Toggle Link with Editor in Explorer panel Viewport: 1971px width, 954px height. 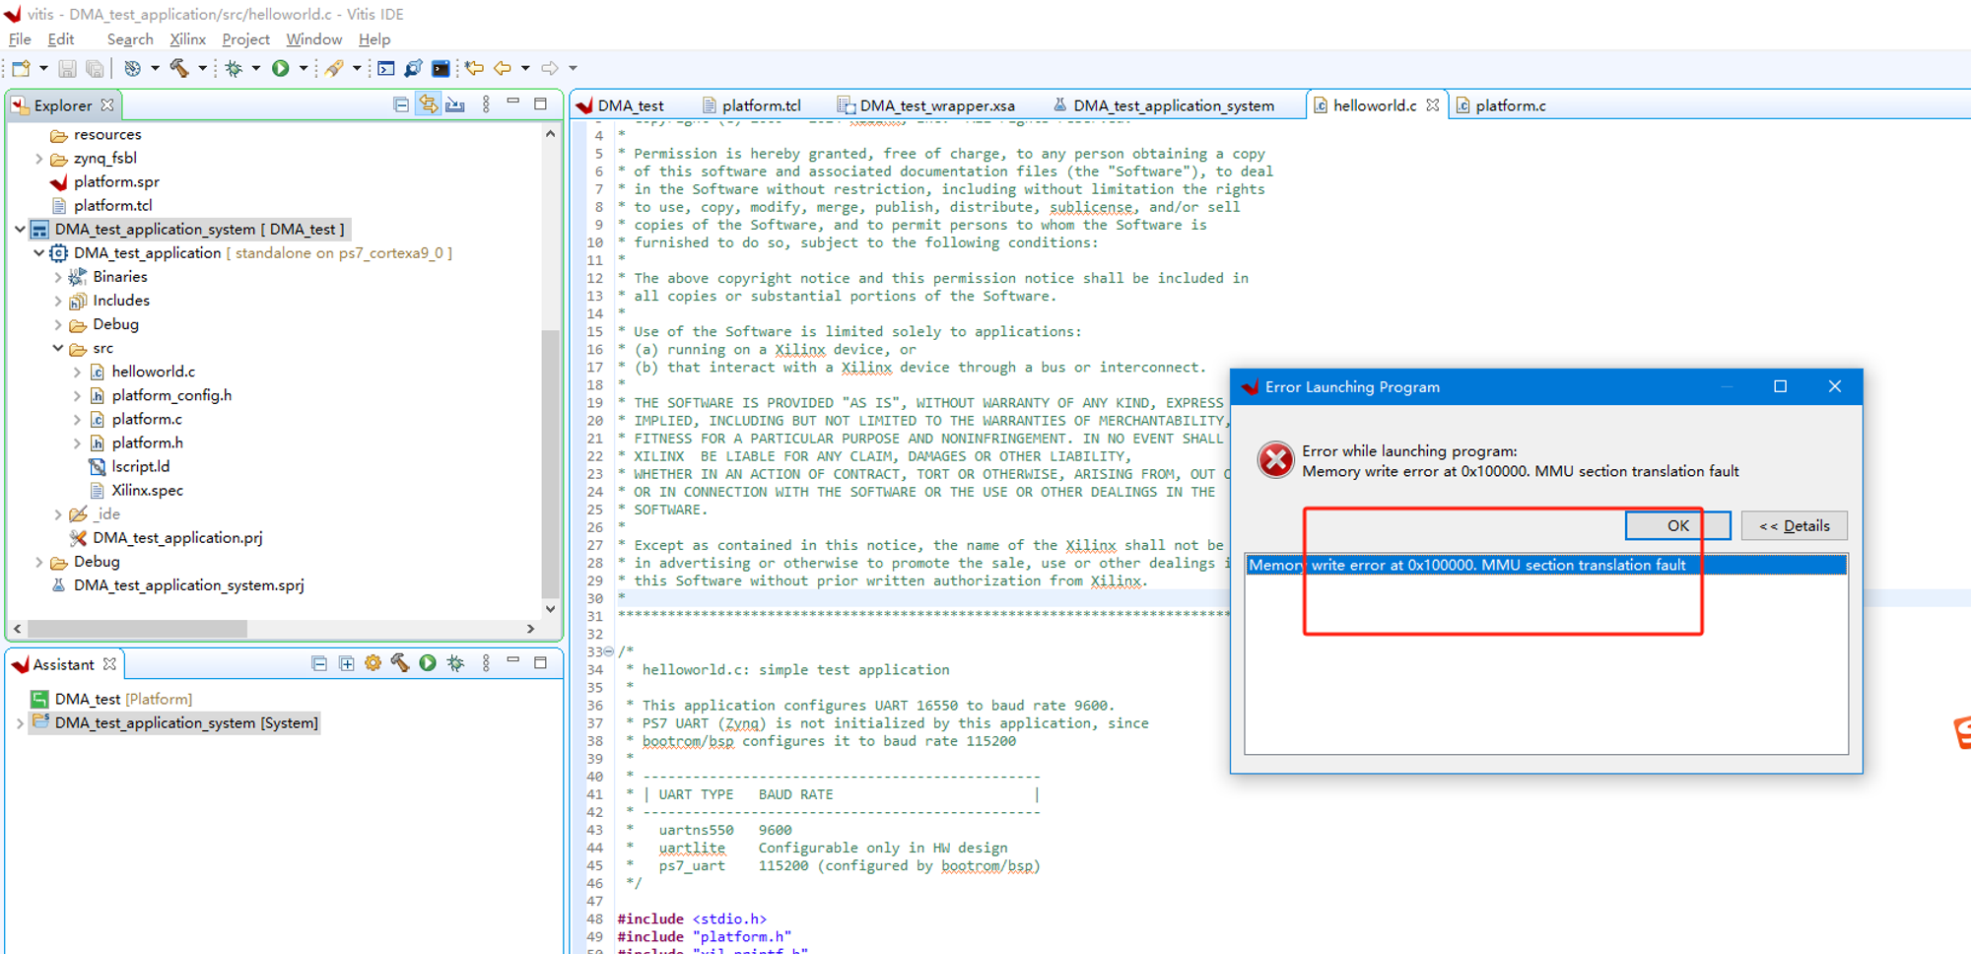tap(429, 104)
